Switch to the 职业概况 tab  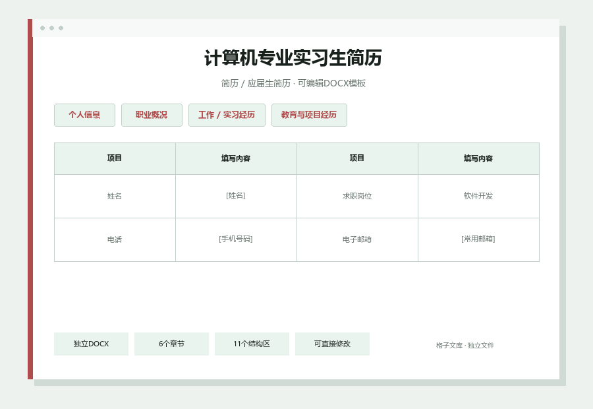click(152, 115)
